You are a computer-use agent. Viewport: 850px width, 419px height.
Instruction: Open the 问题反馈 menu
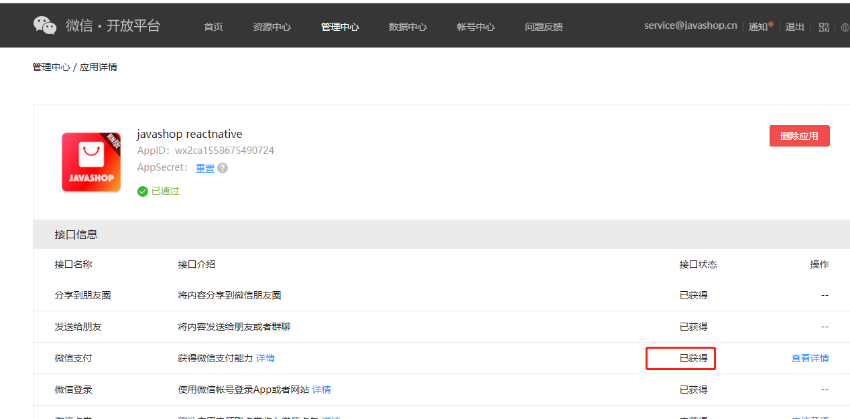tap(544, 27)
